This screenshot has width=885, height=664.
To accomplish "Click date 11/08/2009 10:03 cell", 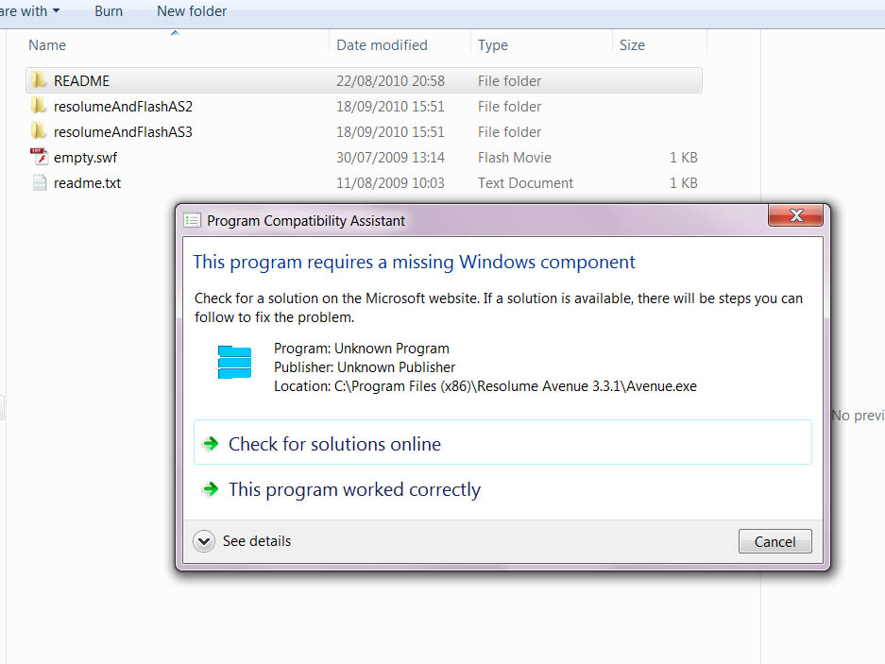I will pos(391,183).
